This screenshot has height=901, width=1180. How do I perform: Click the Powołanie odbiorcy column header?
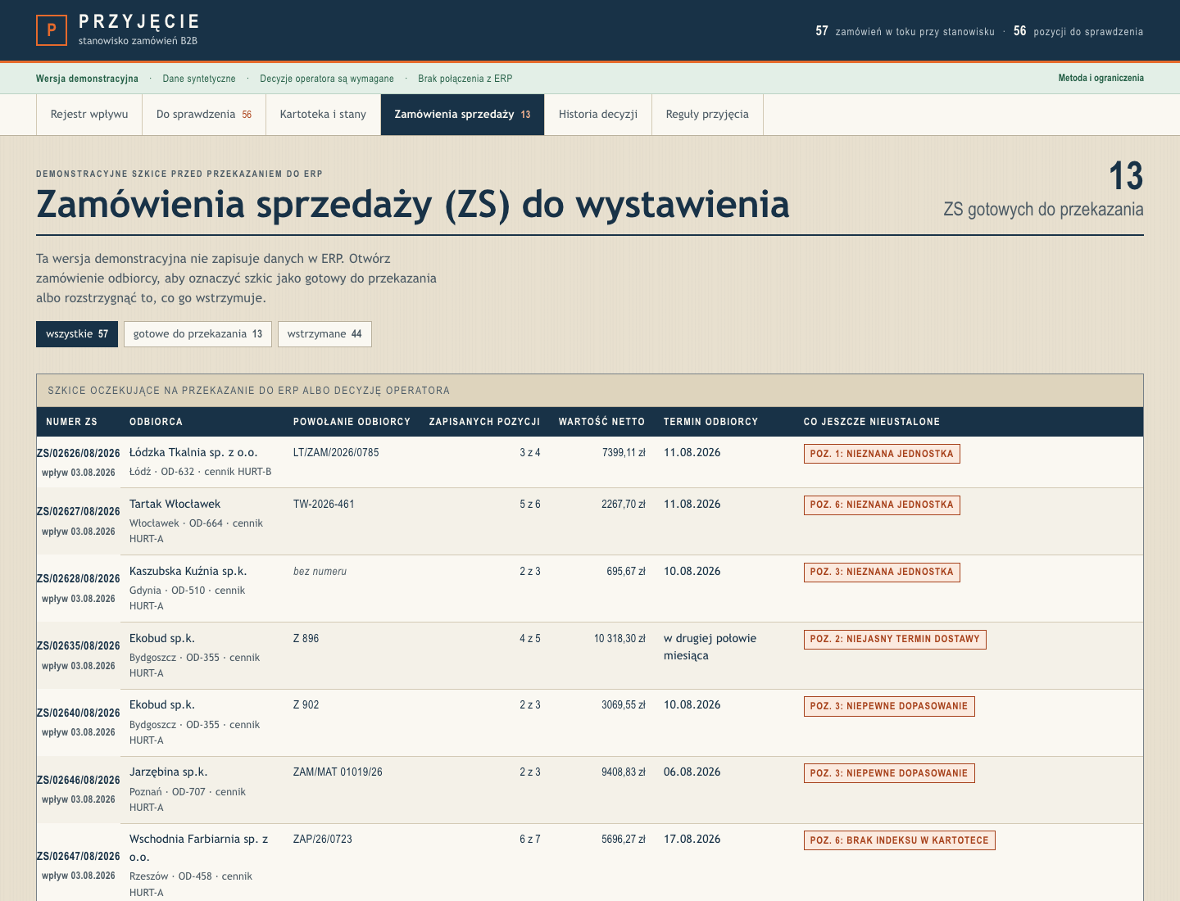pos(352,422)
